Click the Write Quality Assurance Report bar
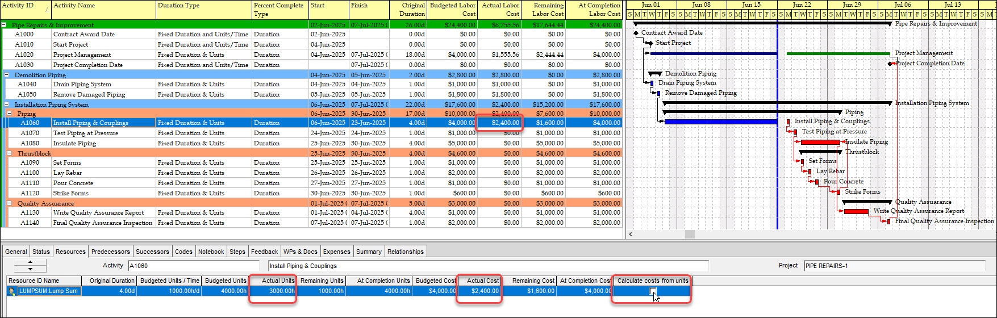The width and height of the screenshot is (997, 318). click(x=856, y=211)
